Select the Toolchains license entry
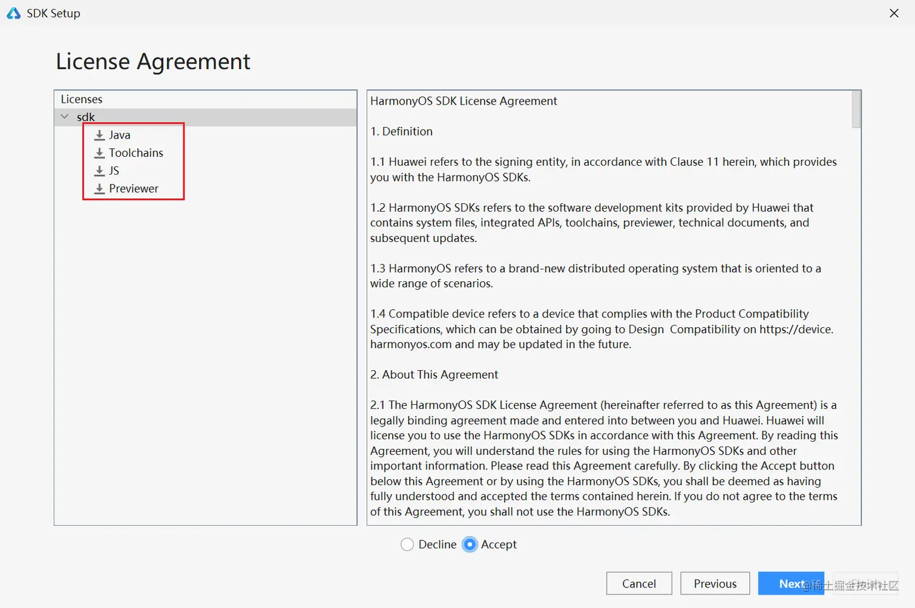The height and width of the screenshot is (608, 915). coord(136,153)
